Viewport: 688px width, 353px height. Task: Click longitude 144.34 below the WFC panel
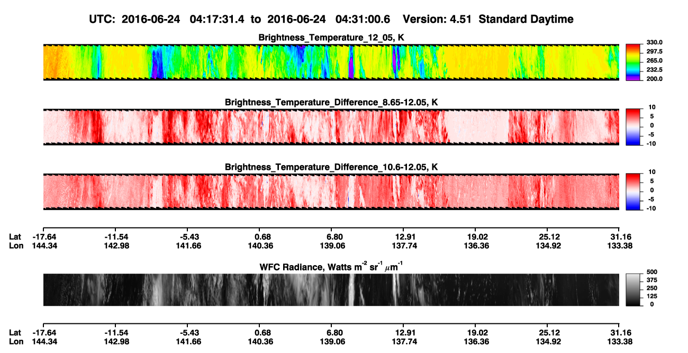pos(45,341)
